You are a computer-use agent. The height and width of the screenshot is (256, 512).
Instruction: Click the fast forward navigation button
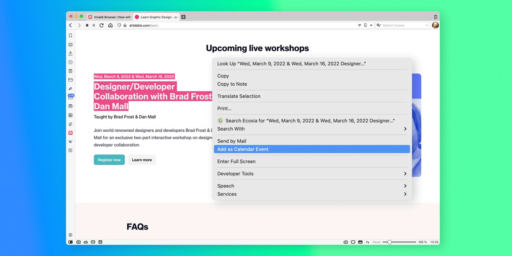pyautogui.click(x=94, y=26)
